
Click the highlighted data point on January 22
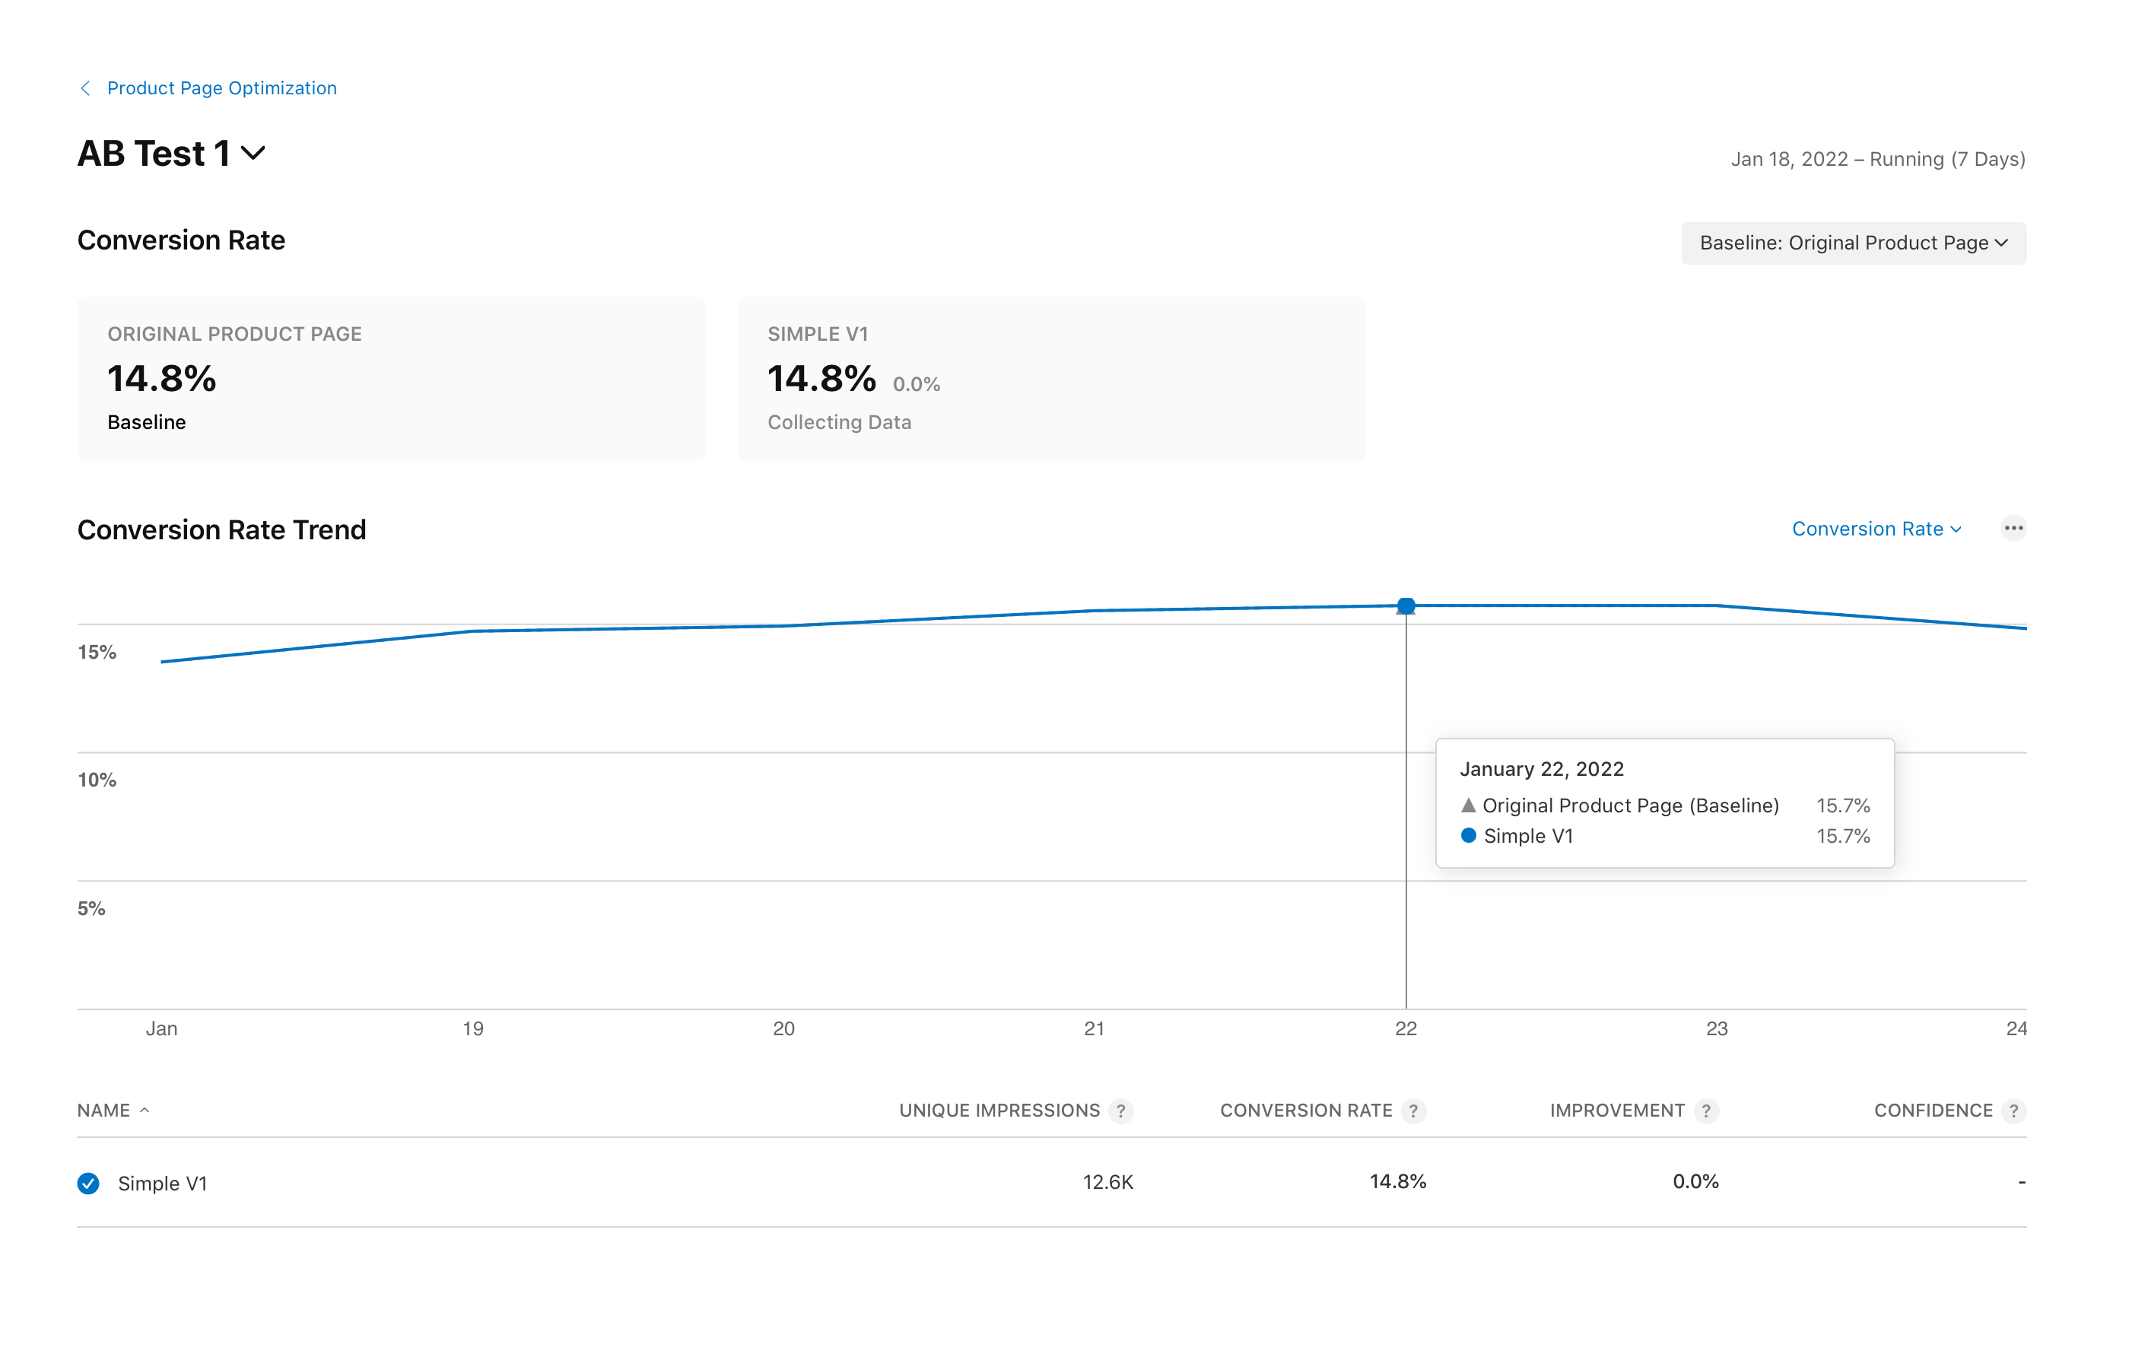point(1406,605)
